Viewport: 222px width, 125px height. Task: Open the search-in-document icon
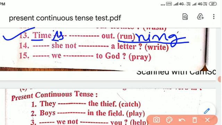pyautogui.click(x=185, y=17)
